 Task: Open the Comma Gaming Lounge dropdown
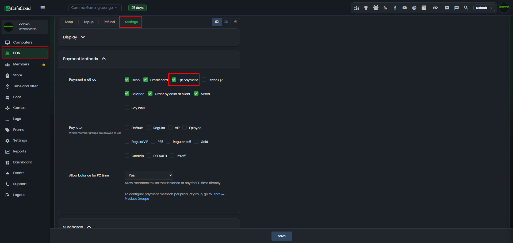click(95, 8)
